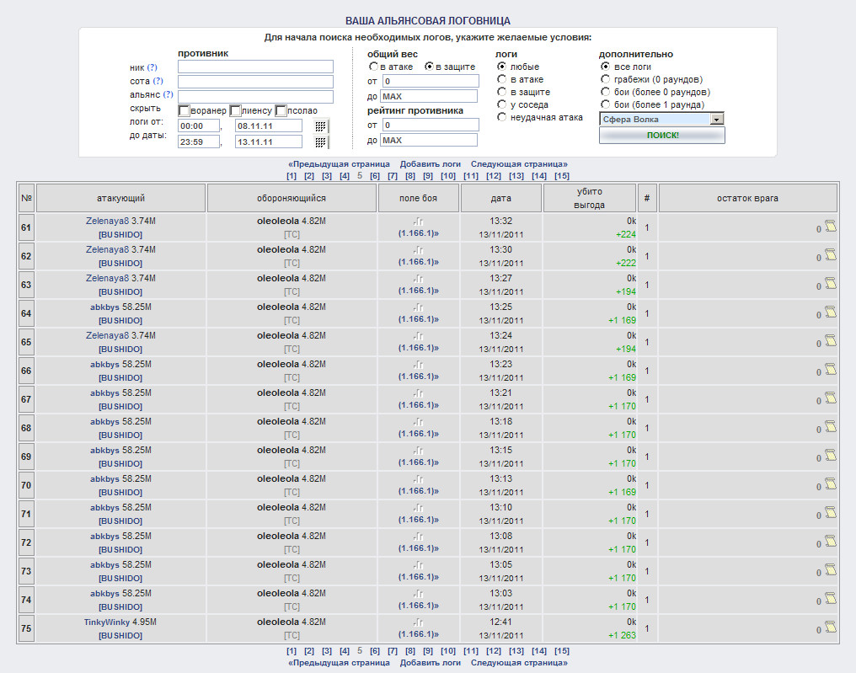Click the help (?) link next to 'альянс'

168,94
